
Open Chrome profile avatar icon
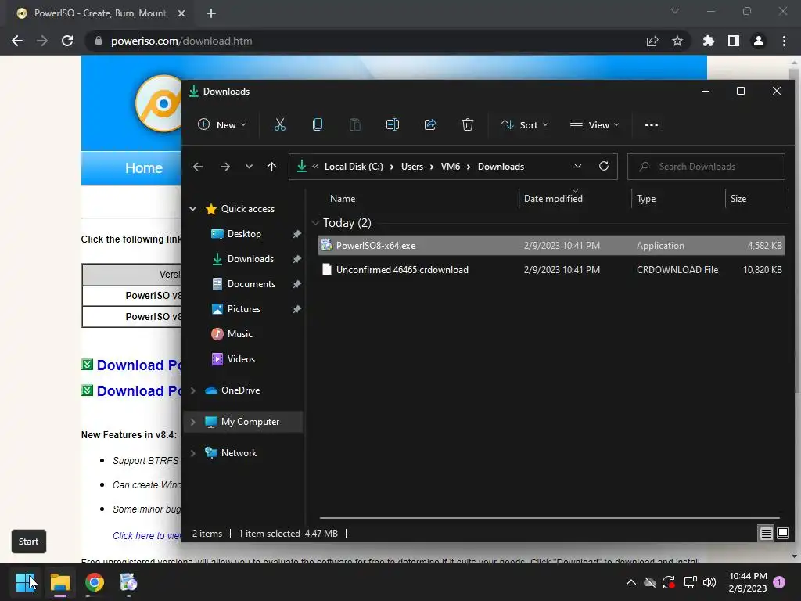point(759,41)
